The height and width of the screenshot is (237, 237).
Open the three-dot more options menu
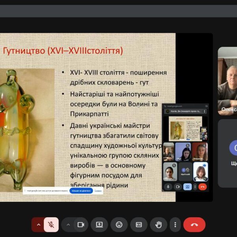click(175, 224)
